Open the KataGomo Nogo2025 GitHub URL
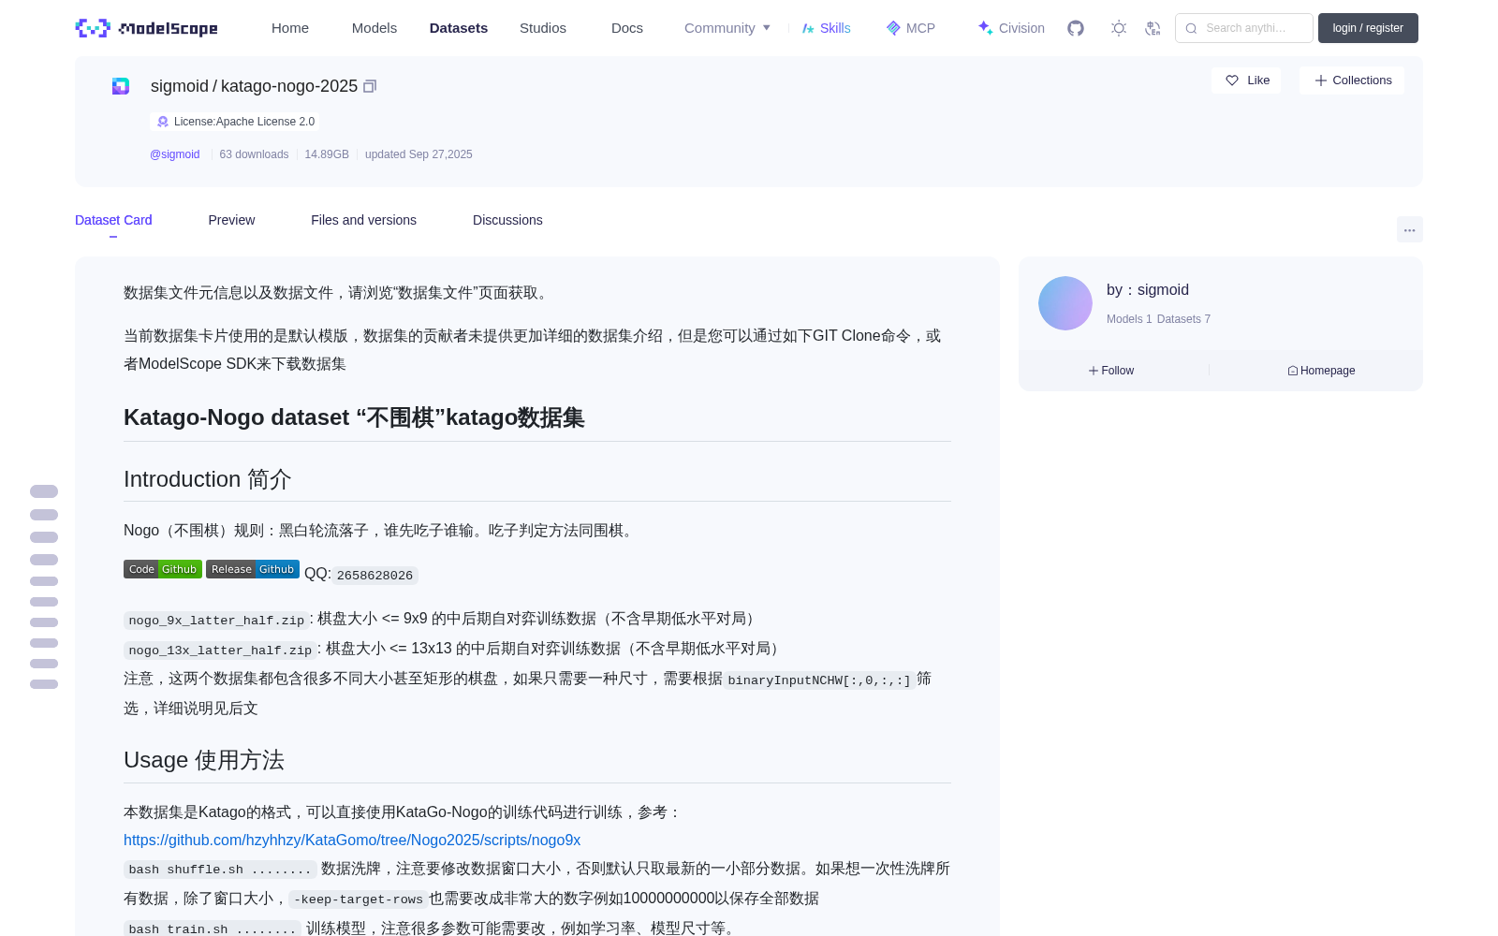Image resolution: width=1498 pixels, height=936 pixels. tap(352, 841)
